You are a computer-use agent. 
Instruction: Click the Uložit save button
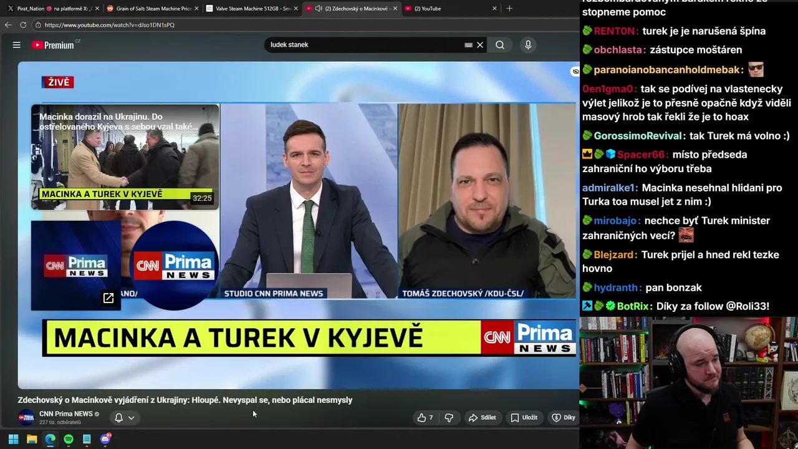coord(524,418)
